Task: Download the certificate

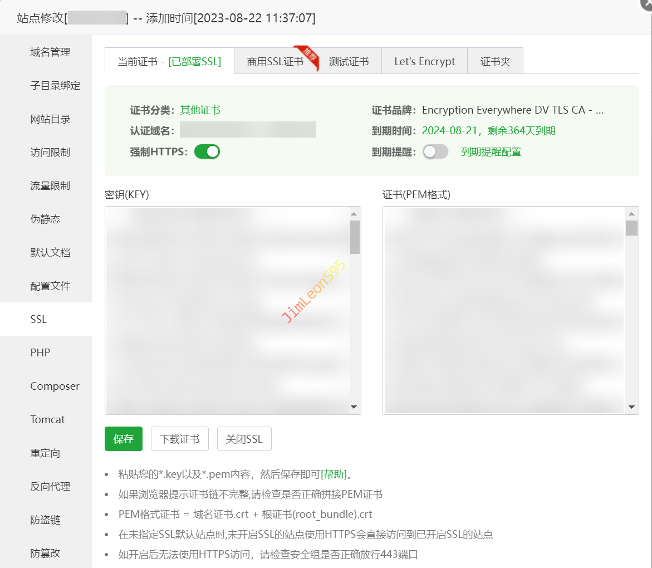Action: tap(179, 439)
